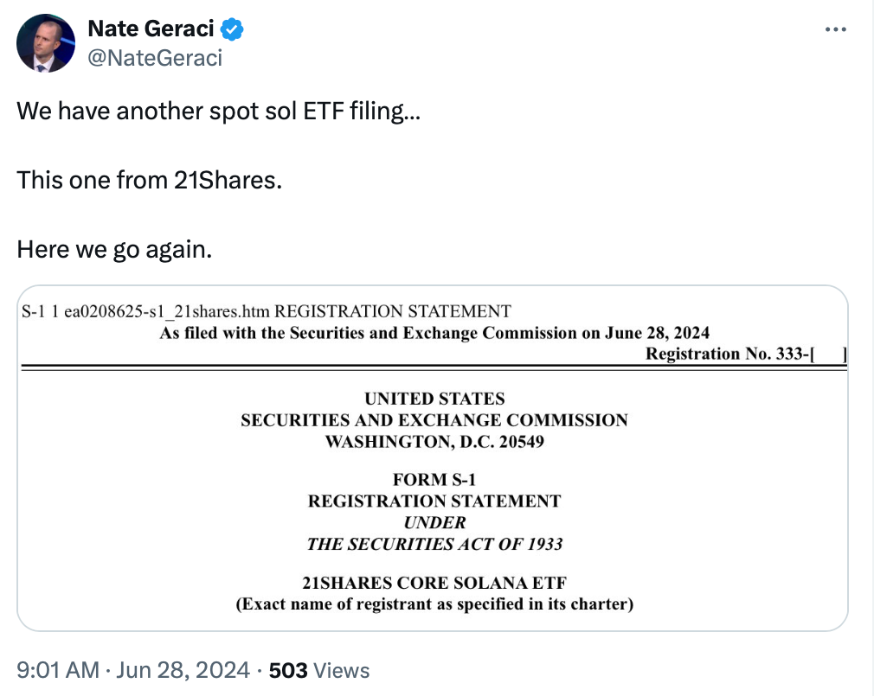Click the "This one from 21Shares." line
The width and height of the screenshot is (874, 696).
(150, 181)
